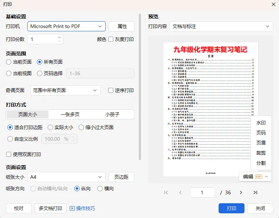Click the current page number field
The image size is (279, 218).
(202, 192)
